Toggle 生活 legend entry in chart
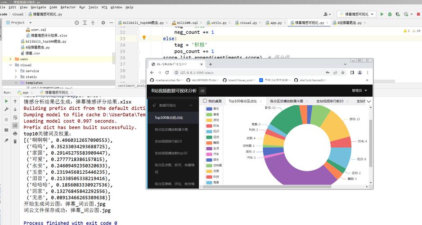The width and height of the screenshot is (422, 225). (213, 148)
